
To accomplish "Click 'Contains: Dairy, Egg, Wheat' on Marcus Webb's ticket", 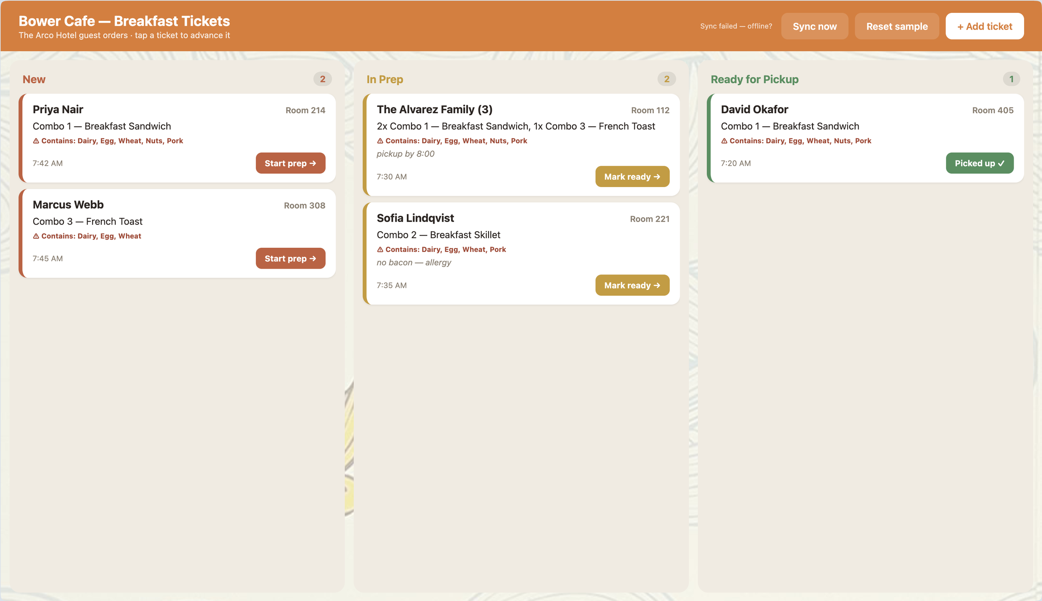I will [x=87, y=236].
